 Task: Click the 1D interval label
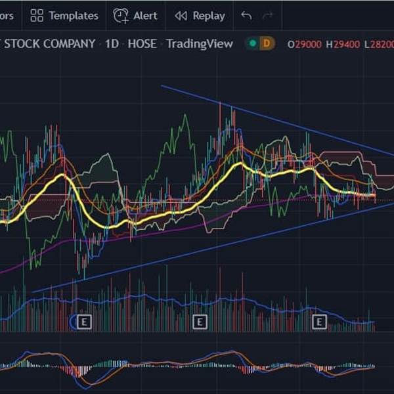click(x=112, y=44)
